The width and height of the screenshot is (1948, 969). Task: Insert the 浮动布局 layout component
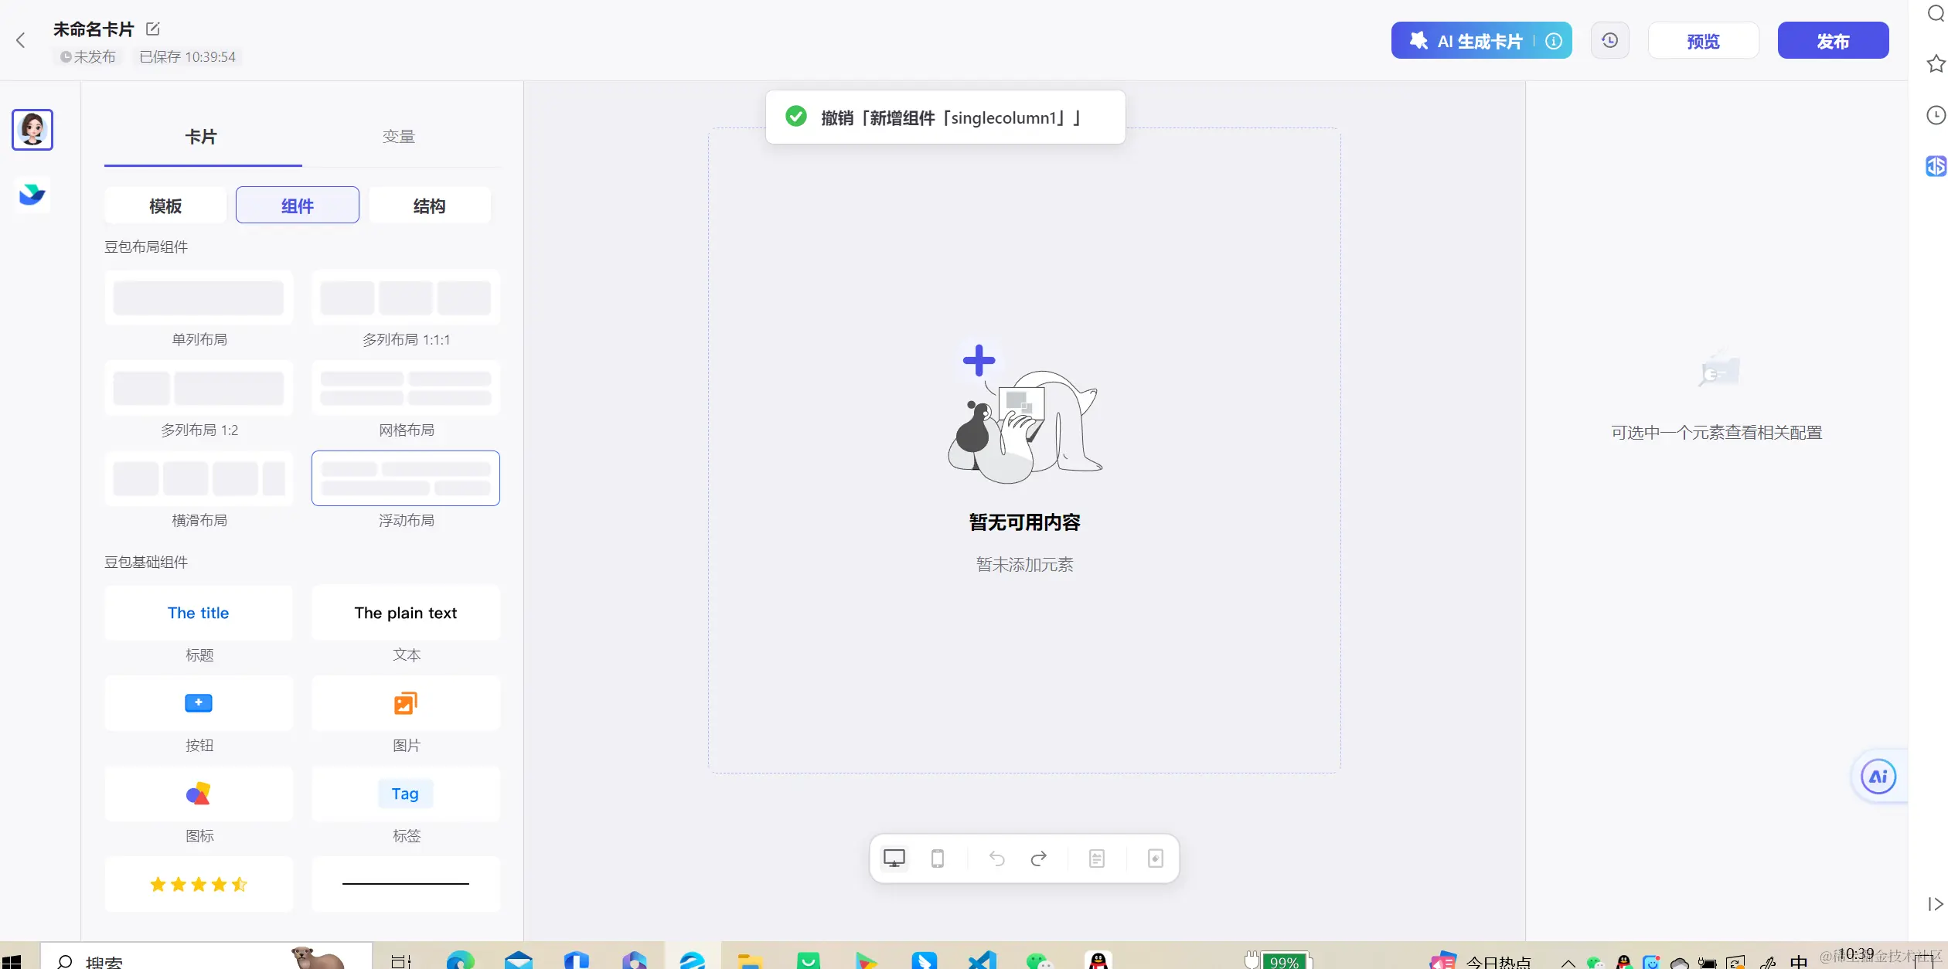click(405, 478)
